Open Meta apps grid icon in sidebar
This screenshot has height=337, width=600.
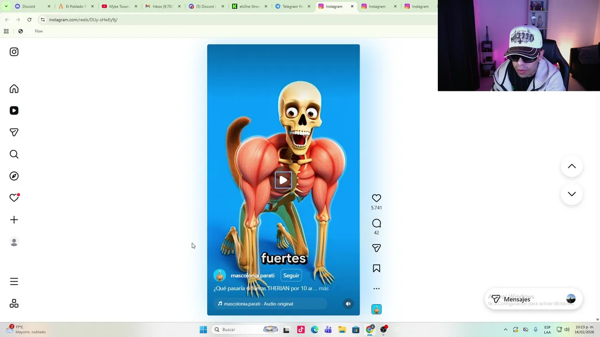click(14, 304)
